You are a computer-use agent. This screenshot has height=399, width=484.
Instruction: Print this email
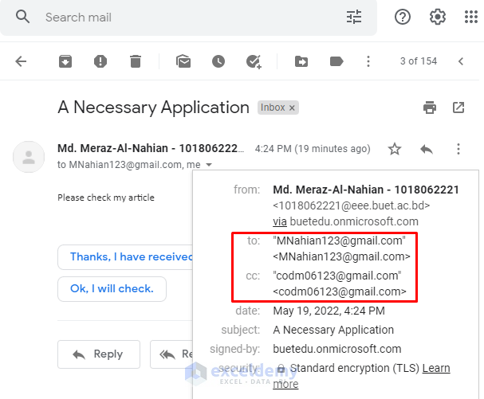coord(430,108)
